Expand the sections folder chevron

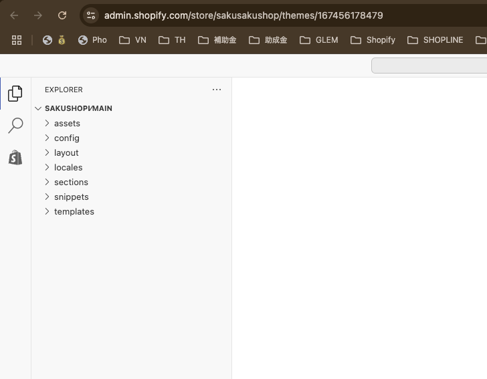coord(47,182)
